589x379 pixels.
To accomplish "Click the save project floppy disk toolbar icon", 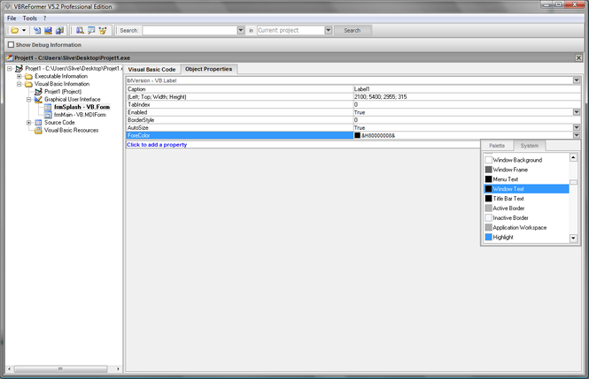I will tap(48, 30).
